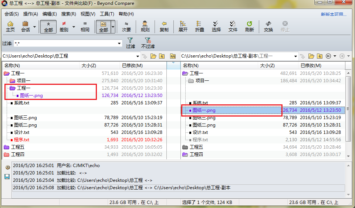355x208 pixels.
Task: Open the 视图(V) menu
Action: [x=88, y=14]
